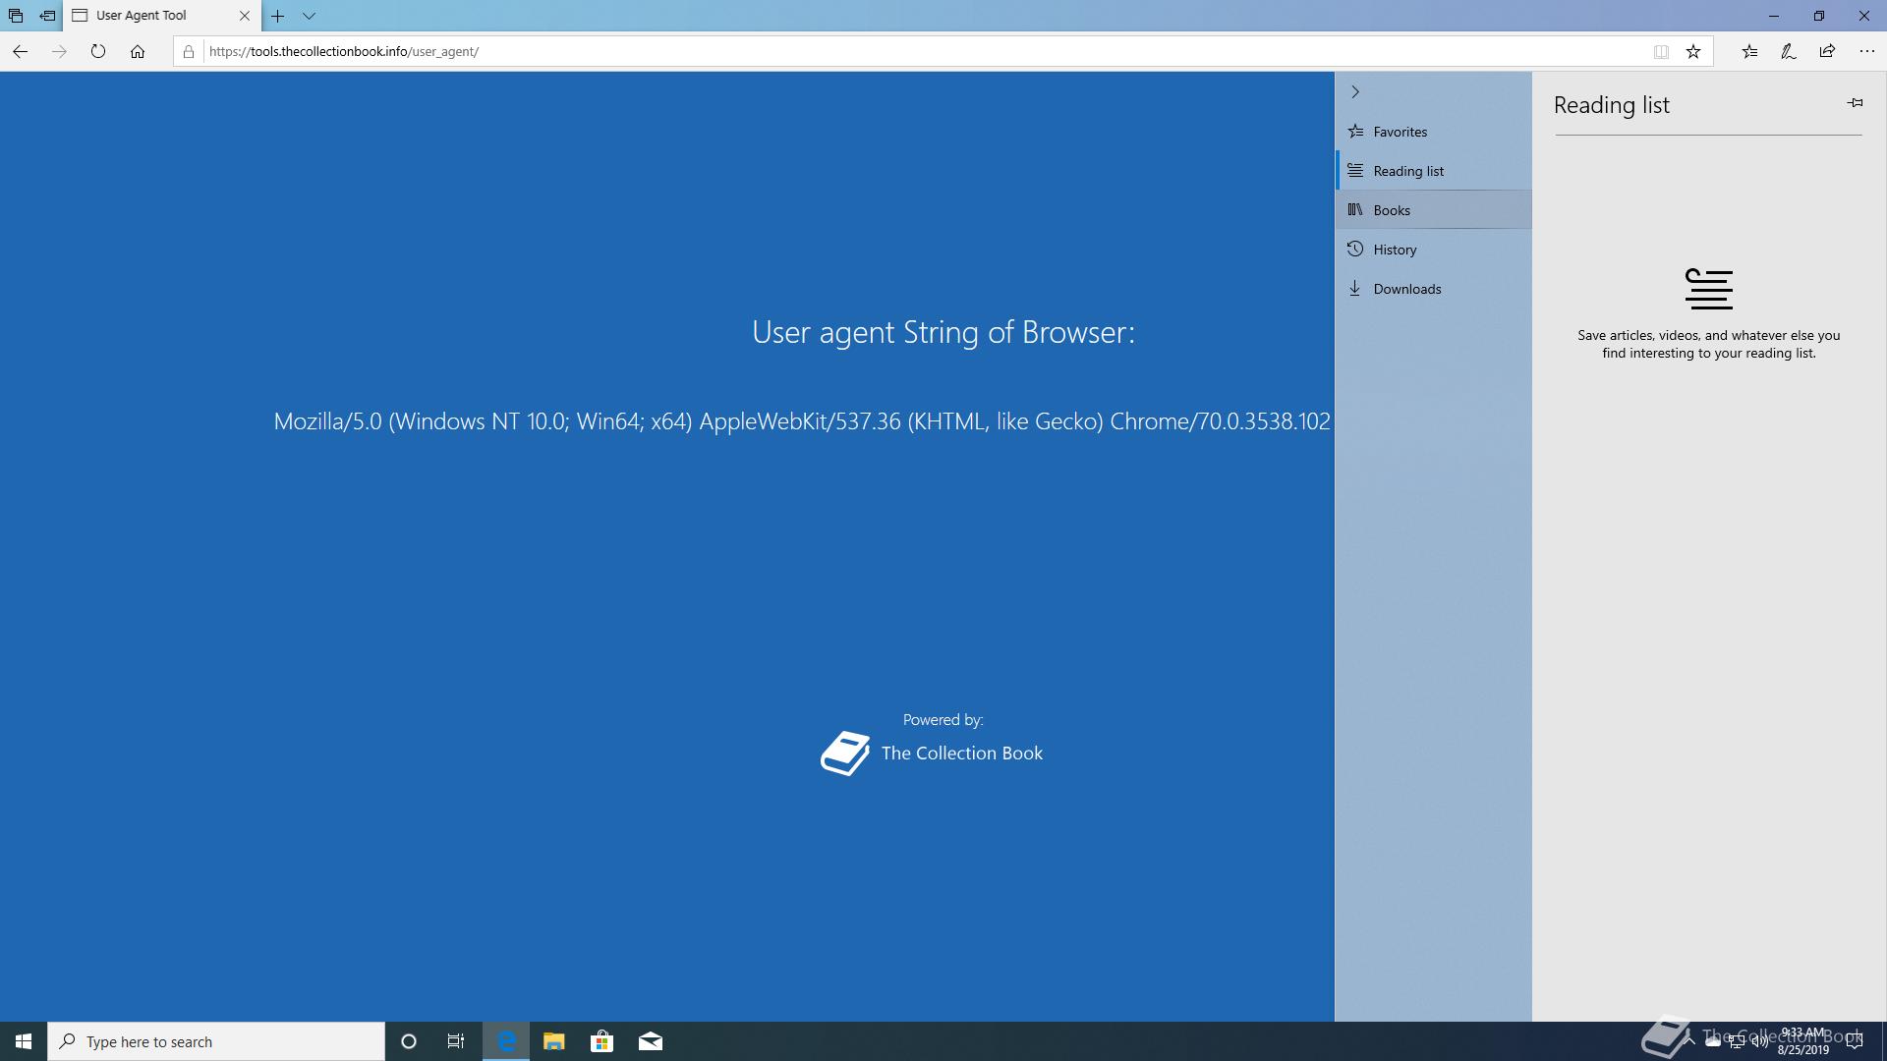The image size is (1887, 1061).
Task: Click the Add notes pen icon
Action: [1788, 51]
